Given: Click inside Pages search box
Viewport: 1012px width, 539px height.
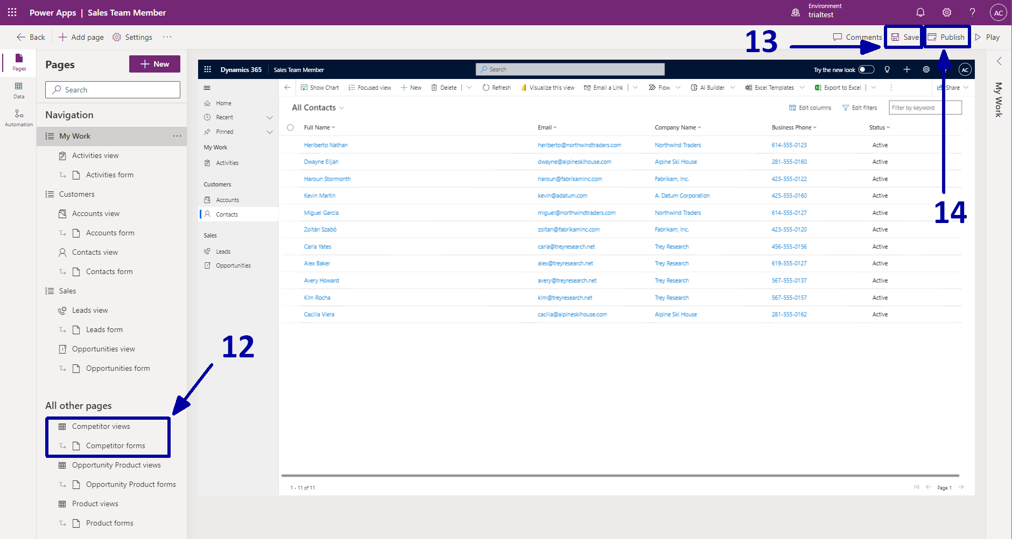Looking at the screenshot, I should pos(113,90).
